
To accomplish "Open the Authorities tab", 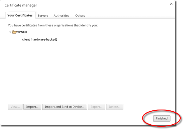I will 61,16.
